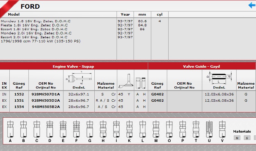The image size is (256, 151).
Task: Open Güneş ref 1551 valve entry
Action: click(x=19, y=101)
